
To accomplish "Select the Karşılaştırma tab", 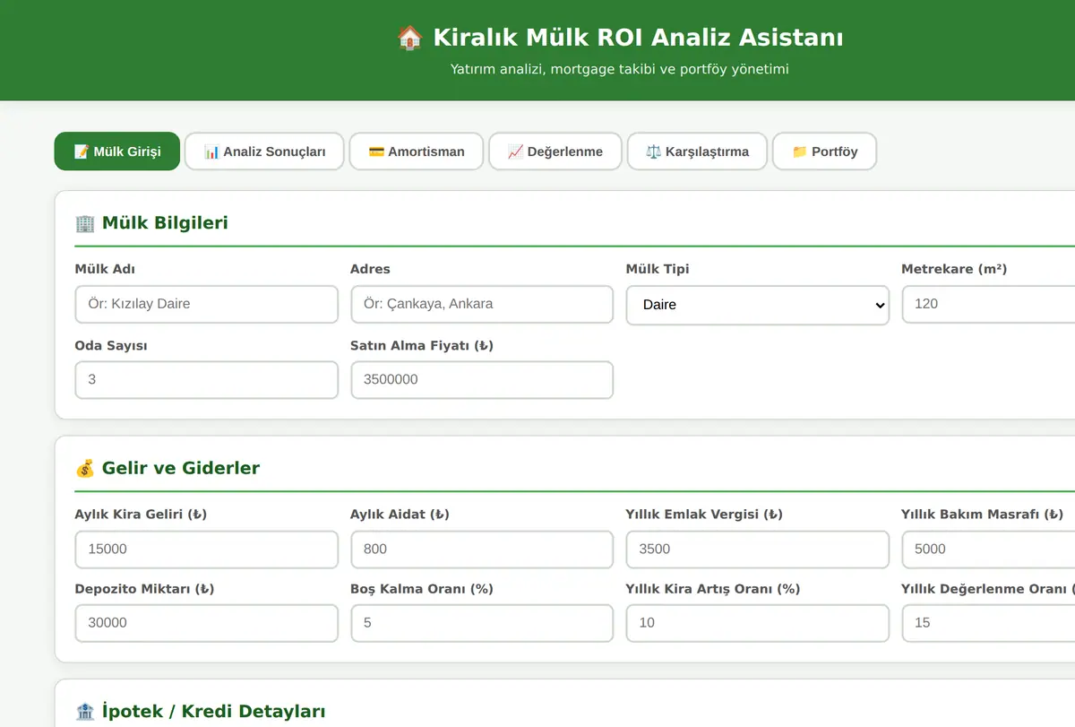I will pos(697,151).
